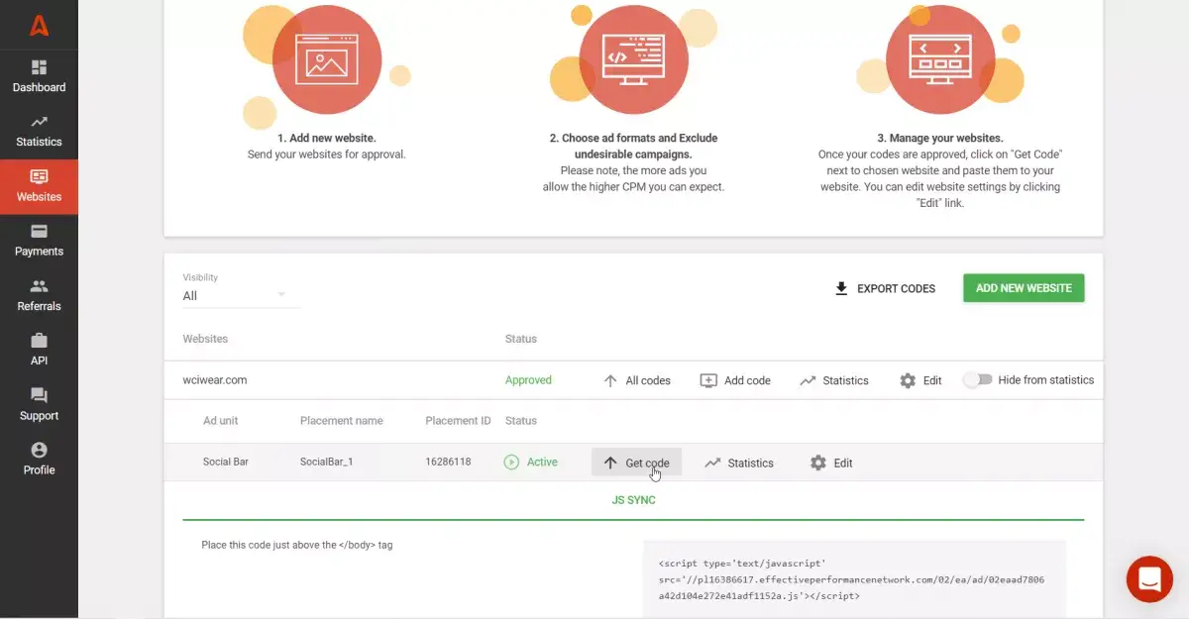1189x619 pixels.
Task: Go to Support menu item label
Action: [39, 416]
